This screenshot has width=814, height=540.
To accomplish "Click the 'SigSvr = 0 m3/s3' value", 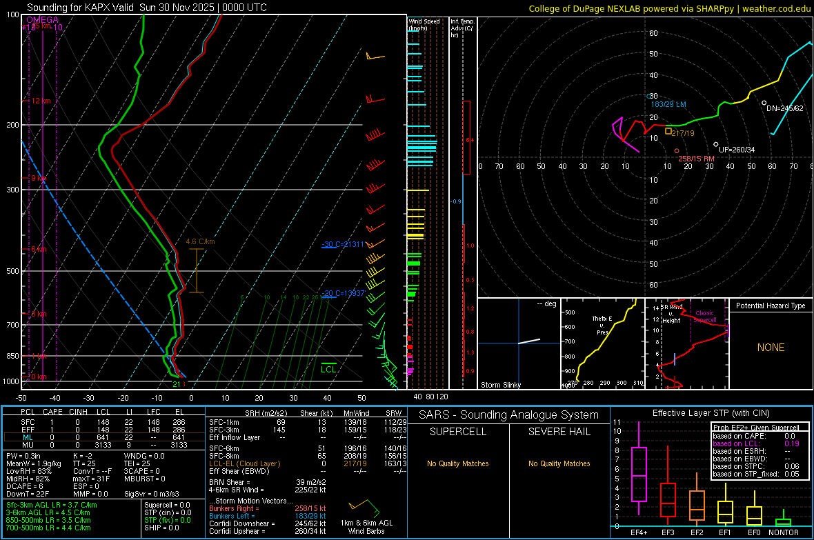I will (152, 494).
